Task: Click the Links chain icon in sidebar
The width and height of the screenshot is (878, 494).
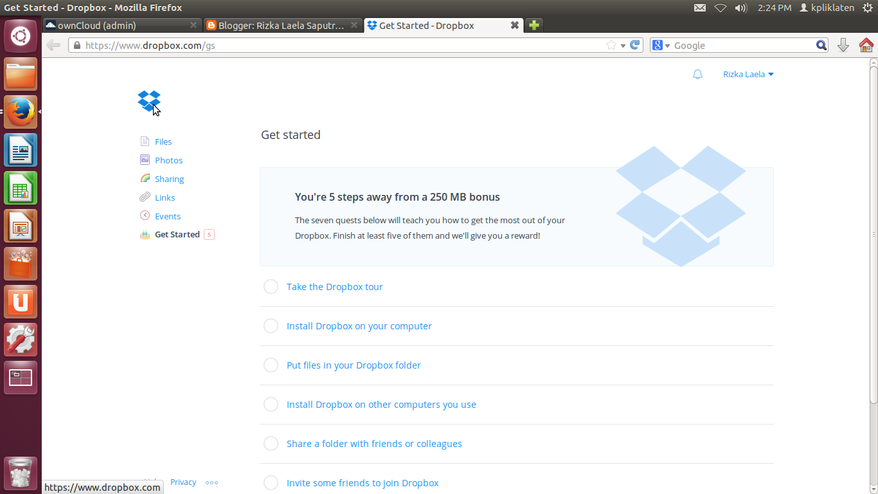Action: tap(145, 197)
